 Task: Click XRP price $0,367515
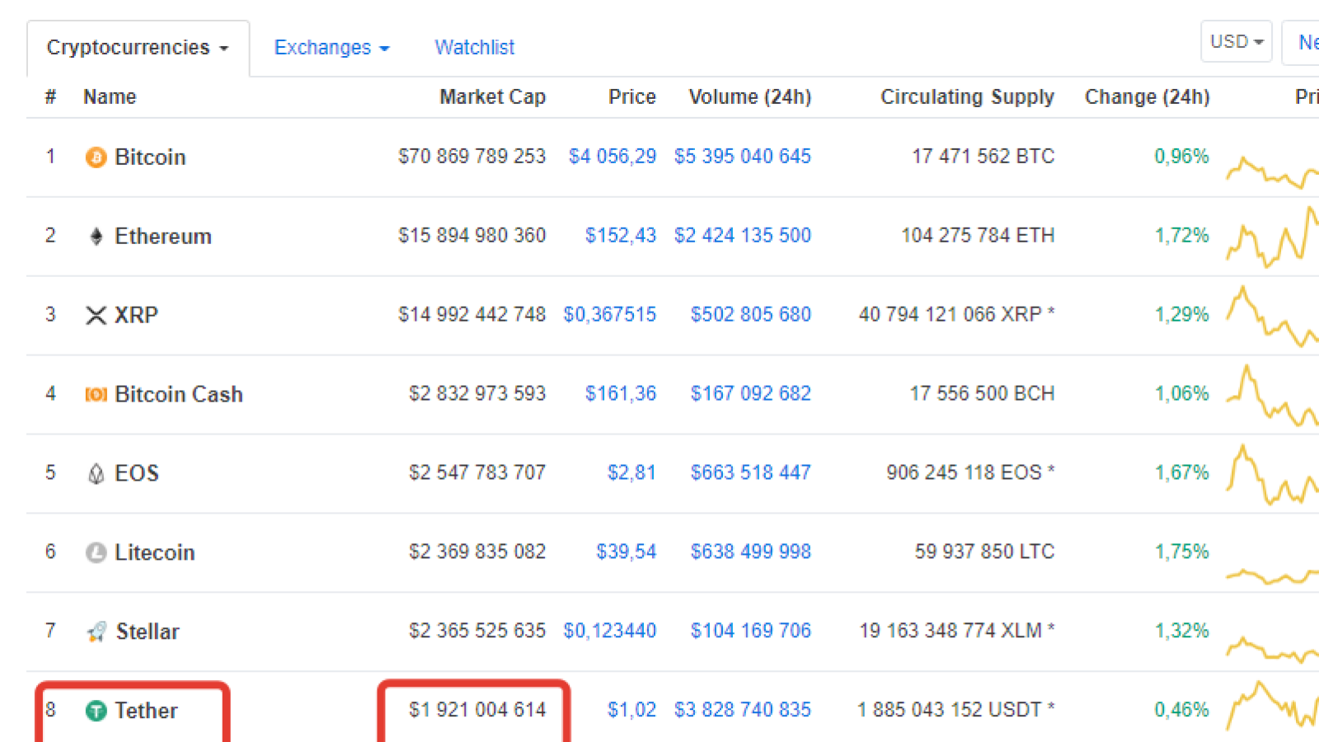610,315
